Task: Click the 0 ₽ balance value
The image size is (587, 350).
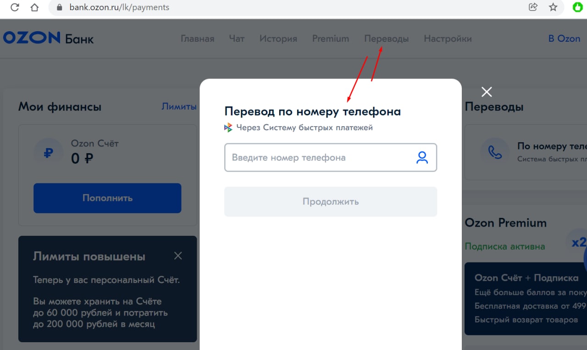Action: (82, 159)
